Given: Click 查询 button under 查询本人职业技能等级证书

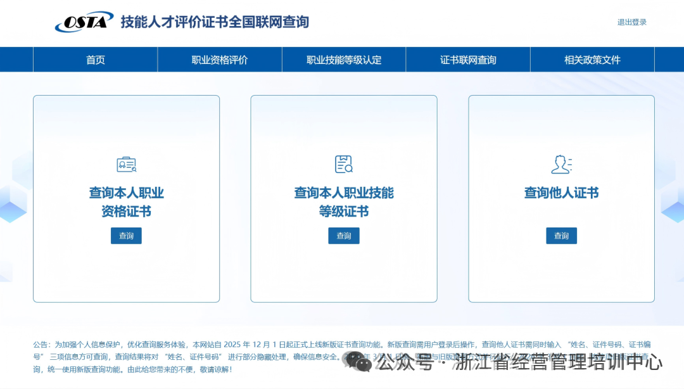Looking at the screenshot, I should [344, 236].
